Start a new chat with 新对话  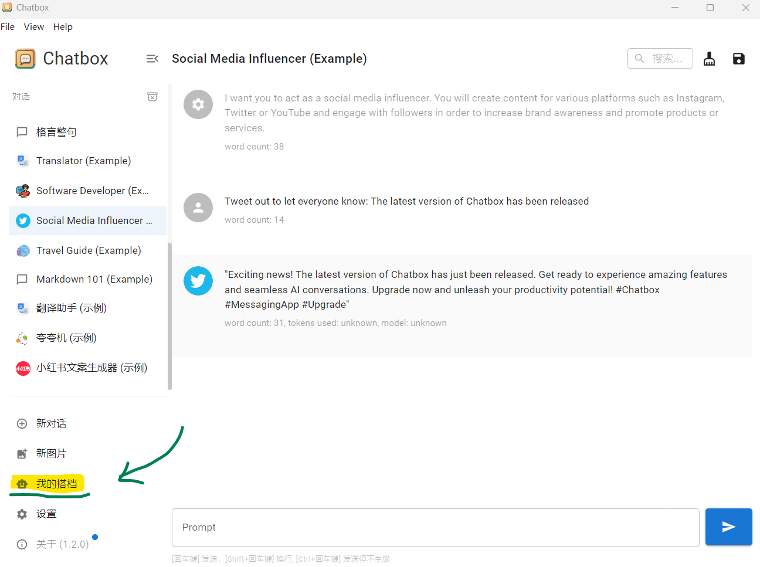51,423
